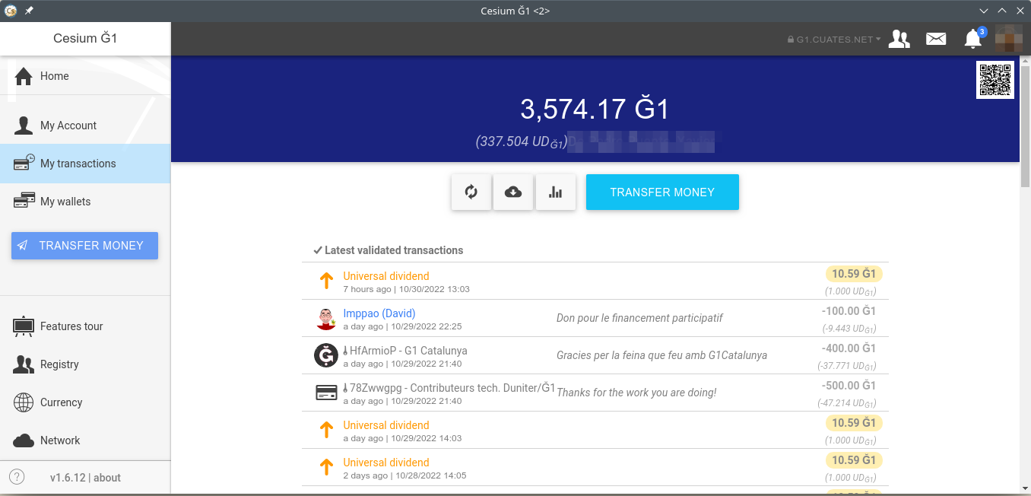The width and height of the screenshot is (1031, 496).
Task: Click the 10.59 Ğ1 badge for 10/29/2022
Action: coord(854,423)
